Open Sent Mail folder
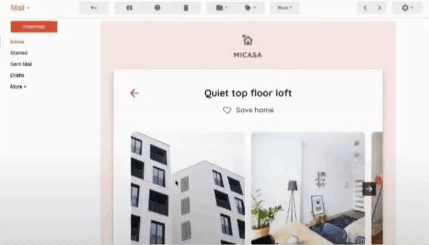 click(21, 64)
